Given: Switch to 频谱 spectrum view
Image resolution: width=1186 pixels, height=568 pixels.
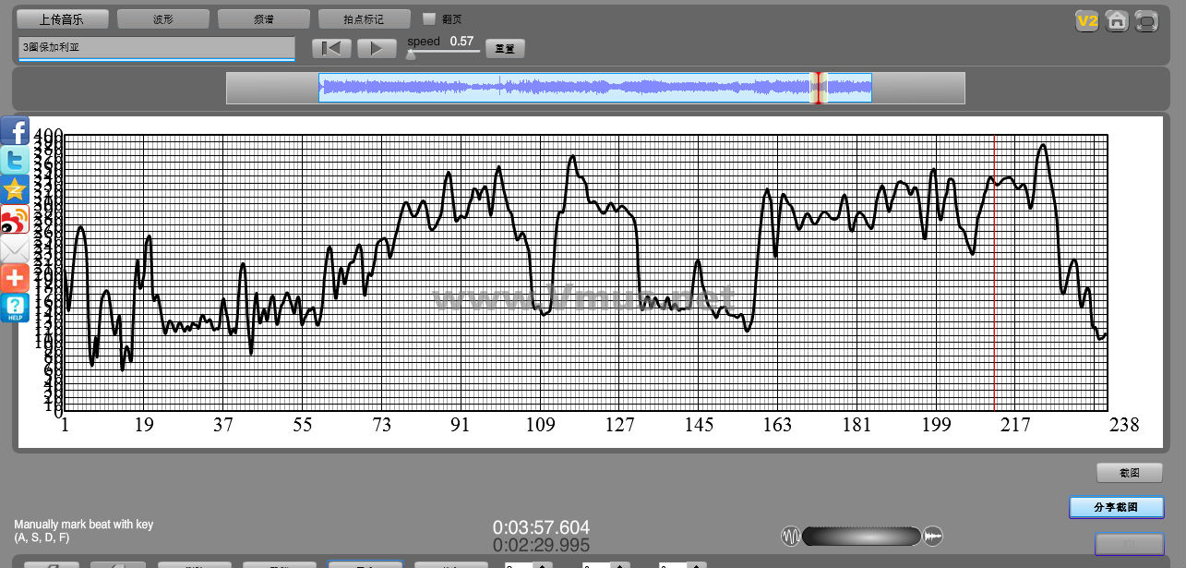Looking at the screenshot, I should pos(264,18).
